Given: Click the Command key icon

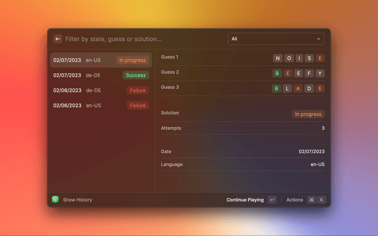Looking at the screenshot, I should 311,200.
